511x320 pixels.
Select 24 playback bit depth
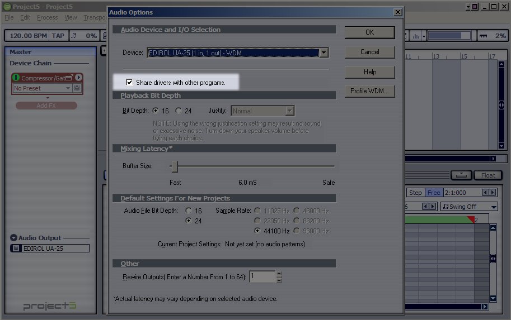[x=179, y=111]
